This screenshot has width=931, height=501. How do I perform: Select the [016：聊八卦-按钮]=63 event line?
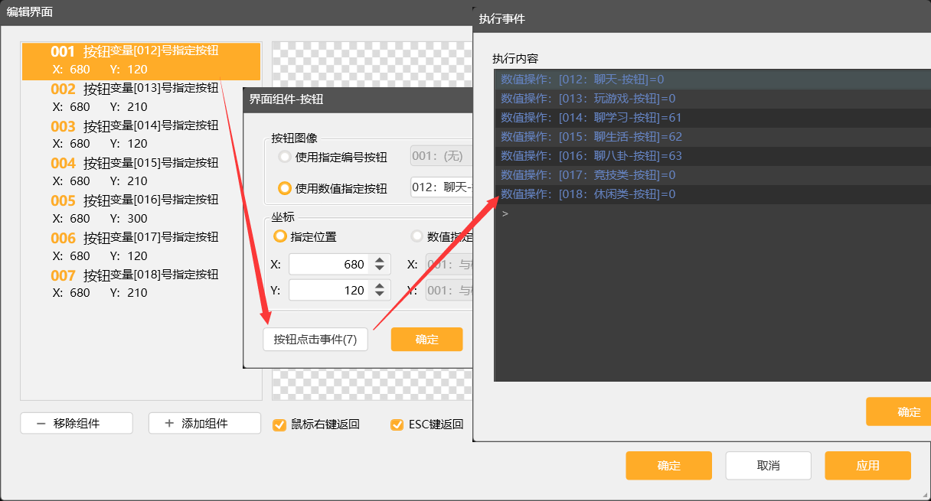(x=590, y=156)
